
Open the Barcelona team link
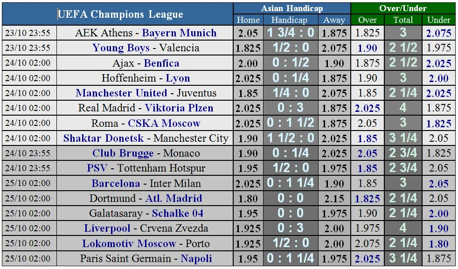(x=116, y=184)
